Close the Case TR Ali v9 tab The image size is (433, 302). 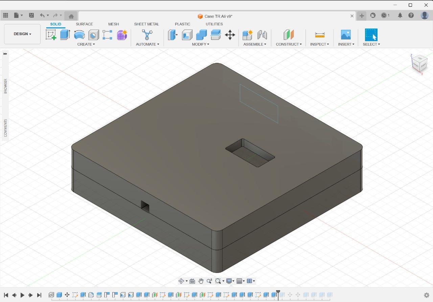click(352, 16)
